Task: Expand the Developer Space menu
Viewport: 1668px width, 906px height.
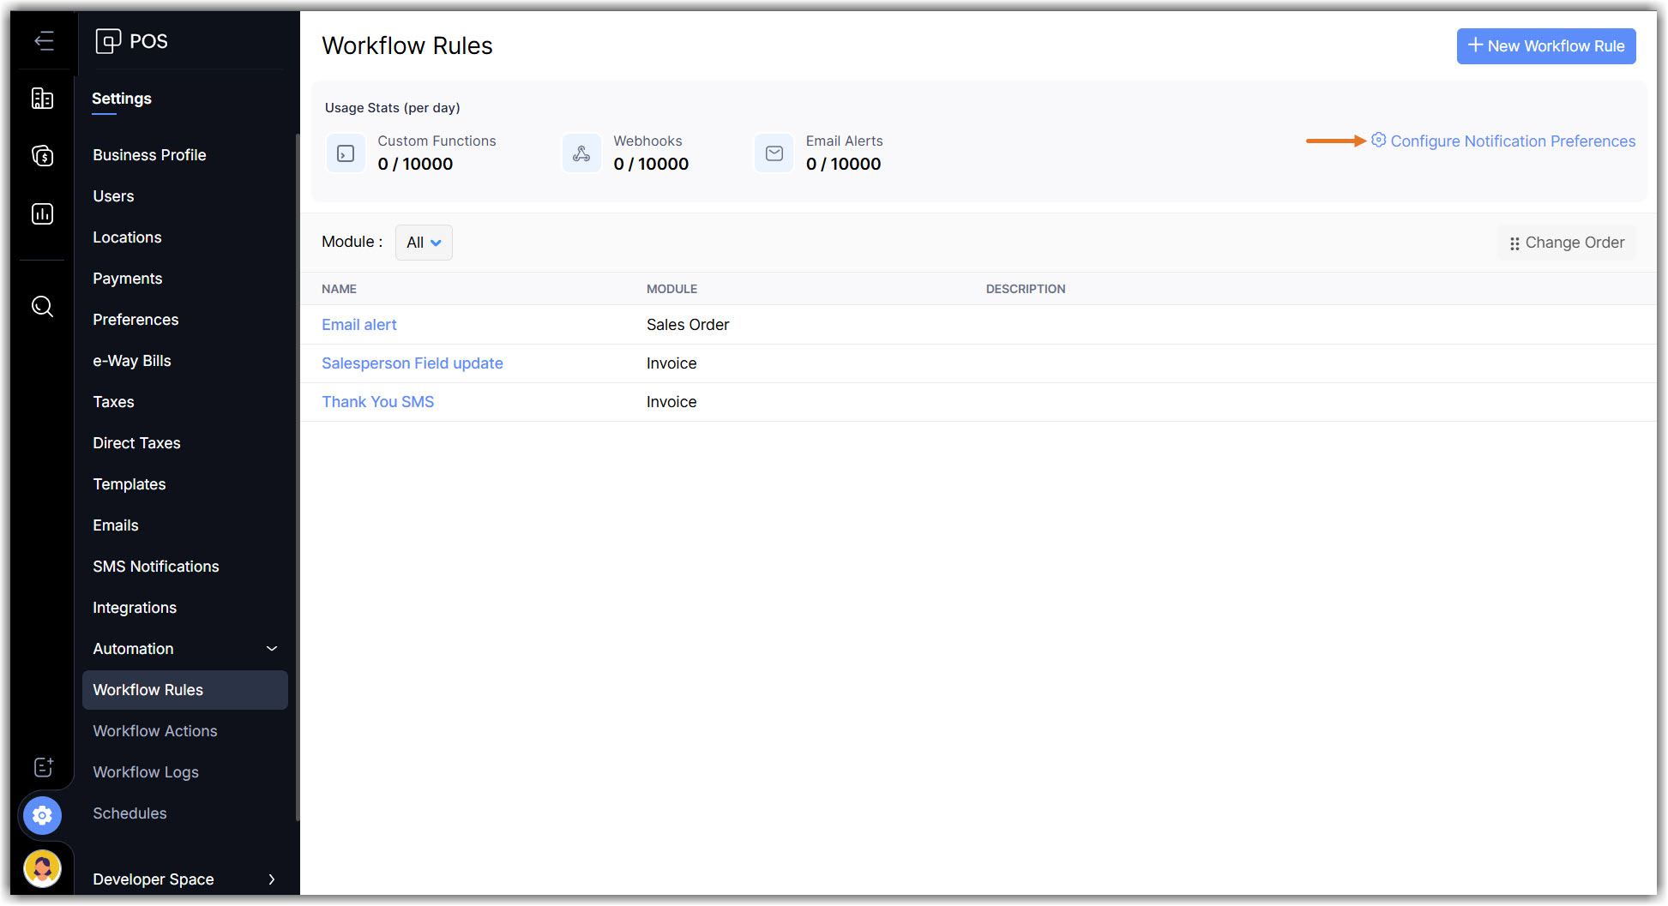Action: click(x=272, y=879)
